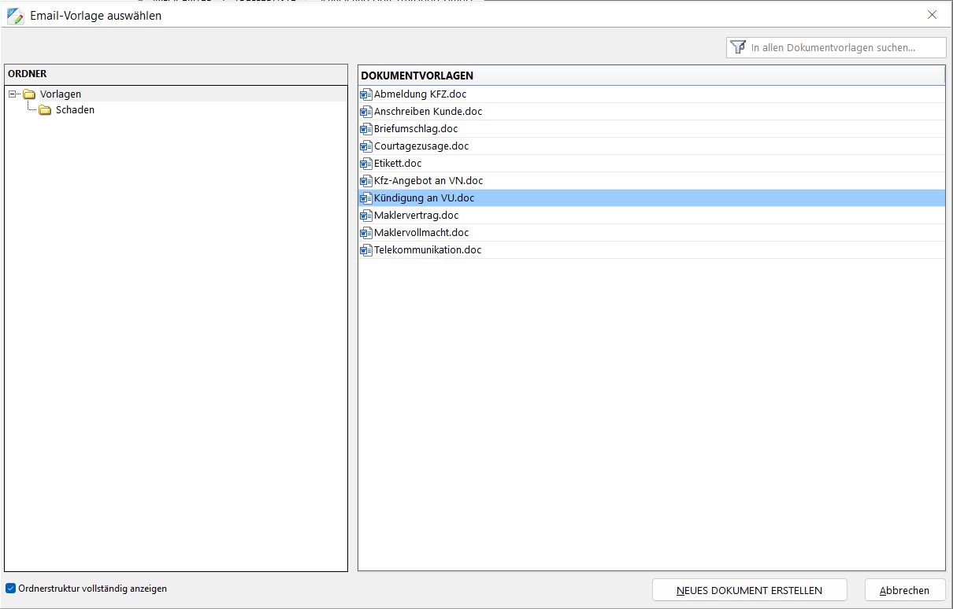Collapse the Vorlagen tree node
Image resolution: width=953 pixels, height=609 pixels.
13,94
